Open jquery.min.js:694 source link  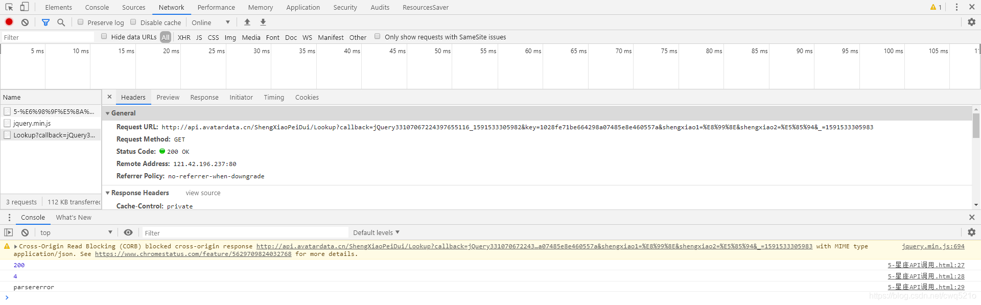click(x=933, y=246)
